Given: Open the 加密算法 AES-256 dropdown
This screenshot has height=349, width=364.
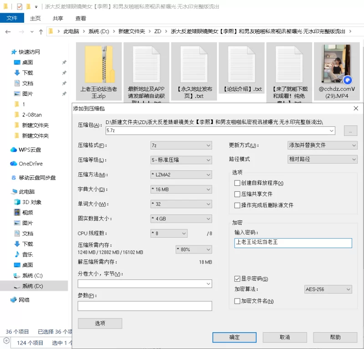Looking at the screenshot, I should [328, 289].
